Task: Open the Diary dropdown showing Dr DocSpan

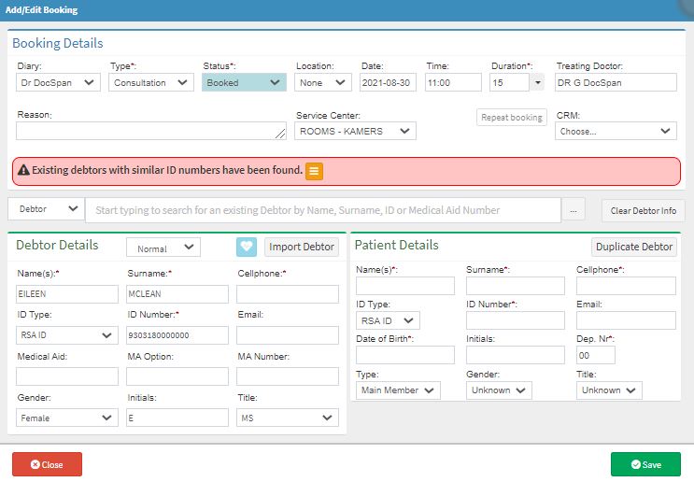Action: point(58,82)
